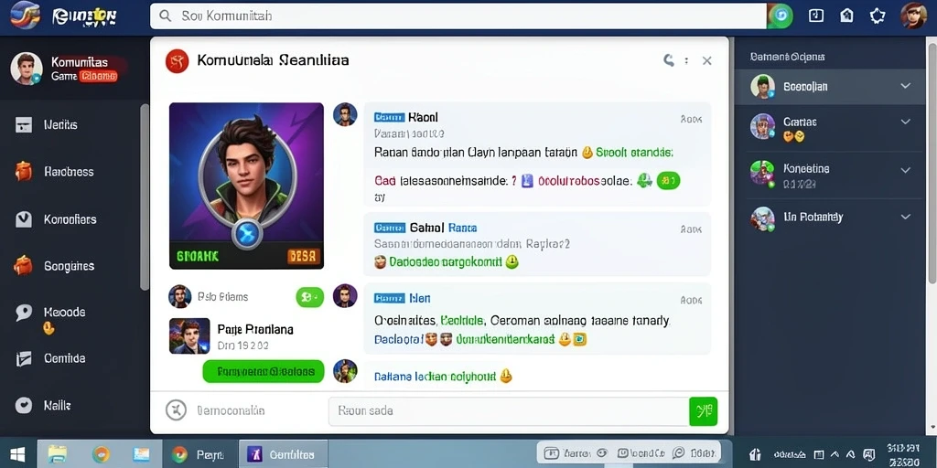The height and width of the screenshot is (468, 937).
Task: Select the Konestina avatar in right panel
Action: [x=762, y=173]
